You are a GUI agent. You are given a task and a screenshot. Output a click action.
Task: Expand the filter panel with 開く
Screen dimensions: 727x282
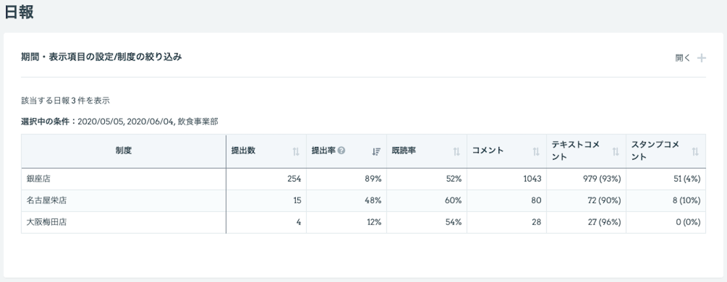(683, 58)
